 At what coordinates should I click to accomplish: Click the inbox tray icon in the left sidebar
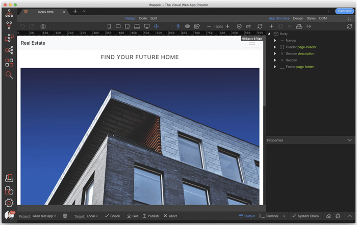[9, 178]
